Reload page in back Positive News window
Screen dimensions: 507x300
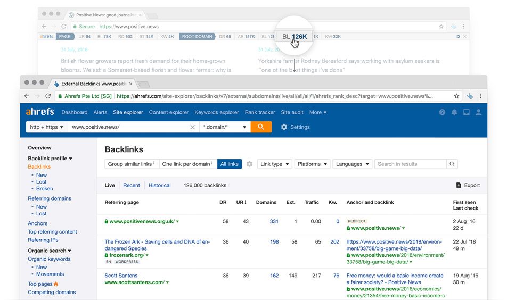point(64,27)
